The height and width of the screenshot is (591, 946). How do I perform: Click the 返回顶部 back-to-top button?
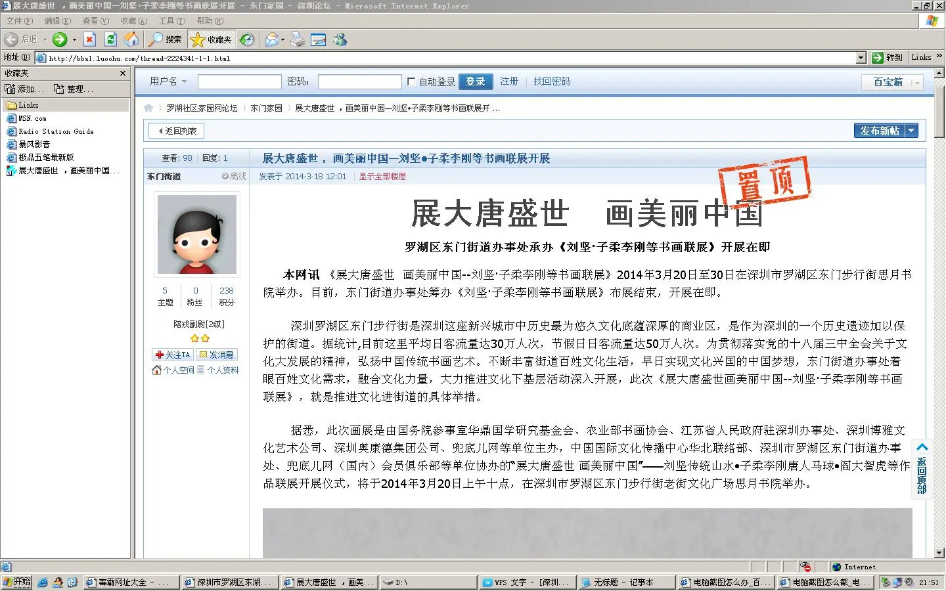coord(922,469)
